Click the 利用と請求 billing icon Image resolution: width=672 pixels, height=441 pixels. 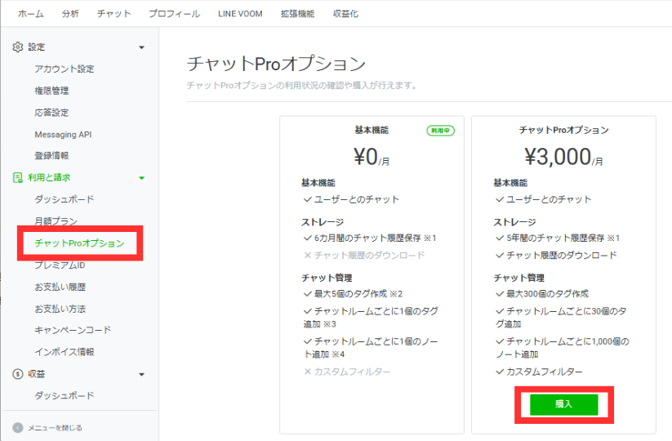tap(18, 177)
